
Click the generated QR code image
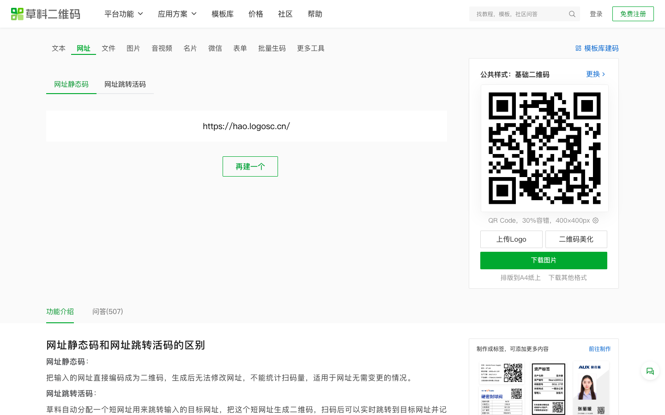click(544, 148)
